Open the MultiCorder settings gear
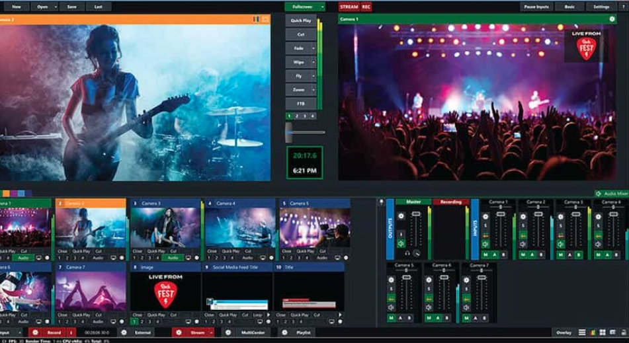 (x=228, y=332)
